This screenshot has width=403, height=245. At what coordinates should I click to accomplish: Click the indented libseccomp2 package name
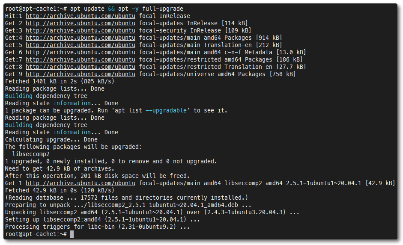click(x=31, y=154)
